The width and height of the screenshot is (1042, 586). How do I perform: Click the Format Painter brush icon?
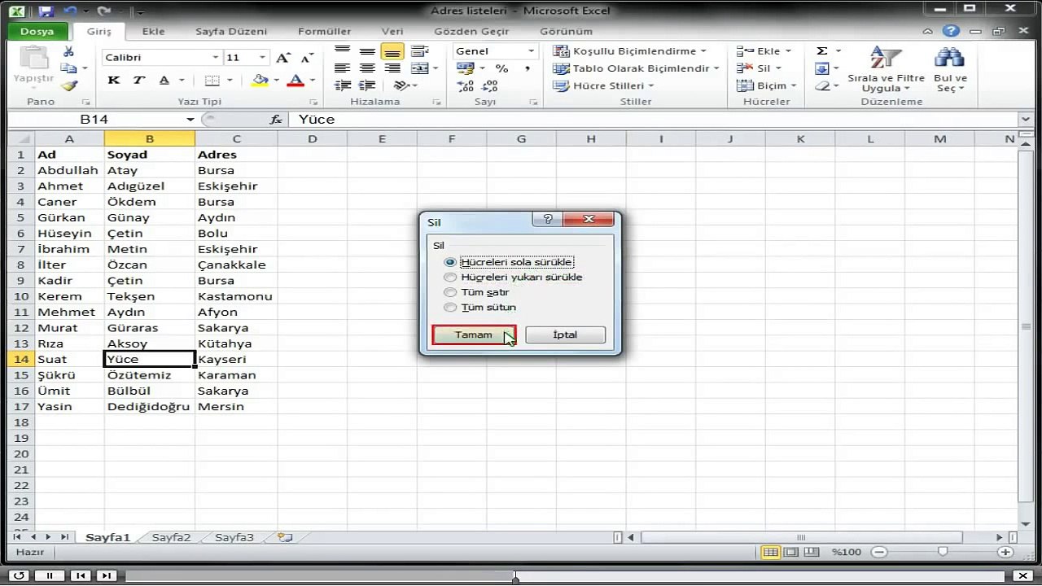point(69,85)
